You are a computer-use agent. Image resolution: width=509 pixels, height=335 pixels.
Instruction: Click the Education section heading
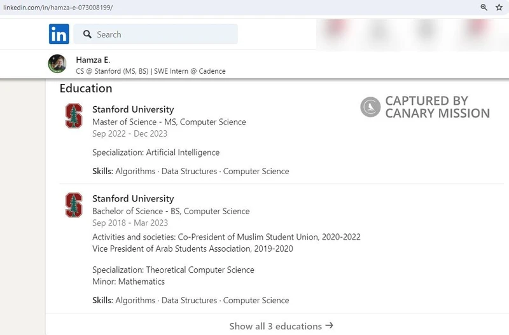click(x=86, y=88)
